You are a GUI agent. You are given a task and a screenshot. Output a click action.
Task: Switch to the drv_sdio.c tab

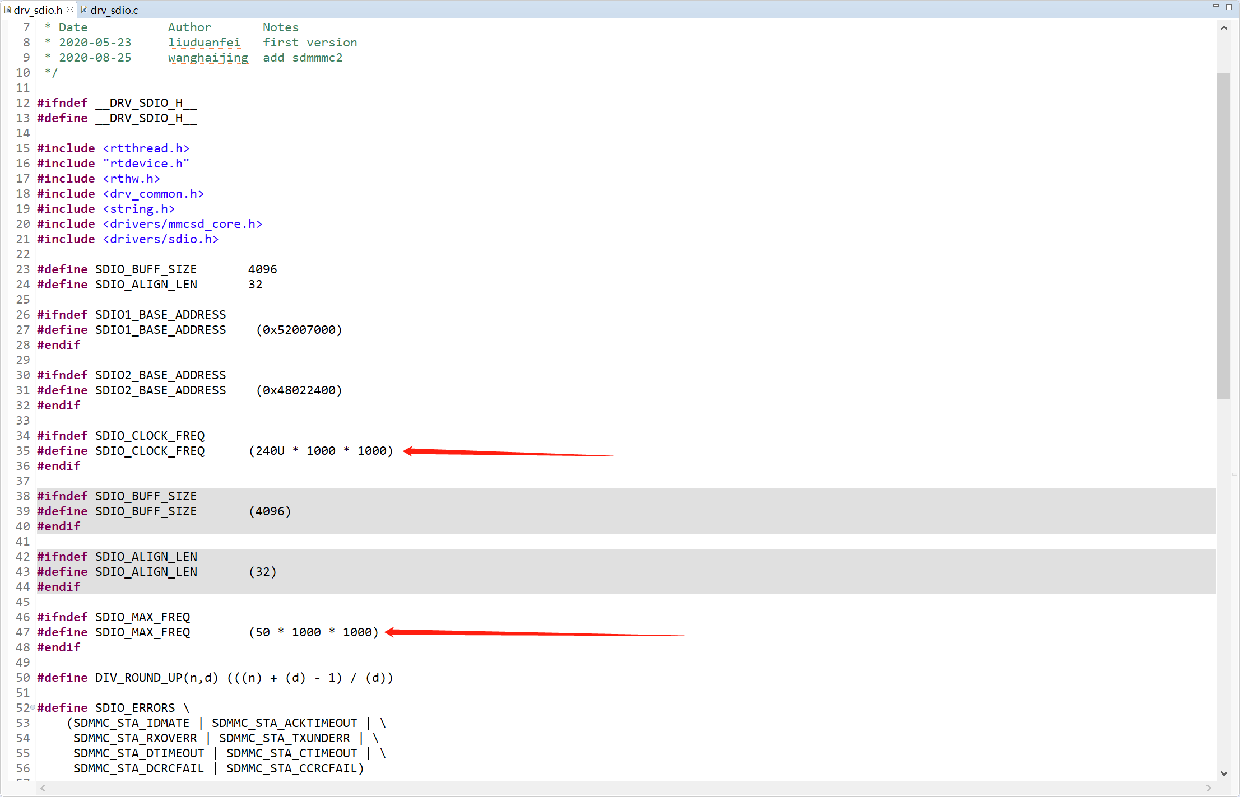(x=114, y=10)
